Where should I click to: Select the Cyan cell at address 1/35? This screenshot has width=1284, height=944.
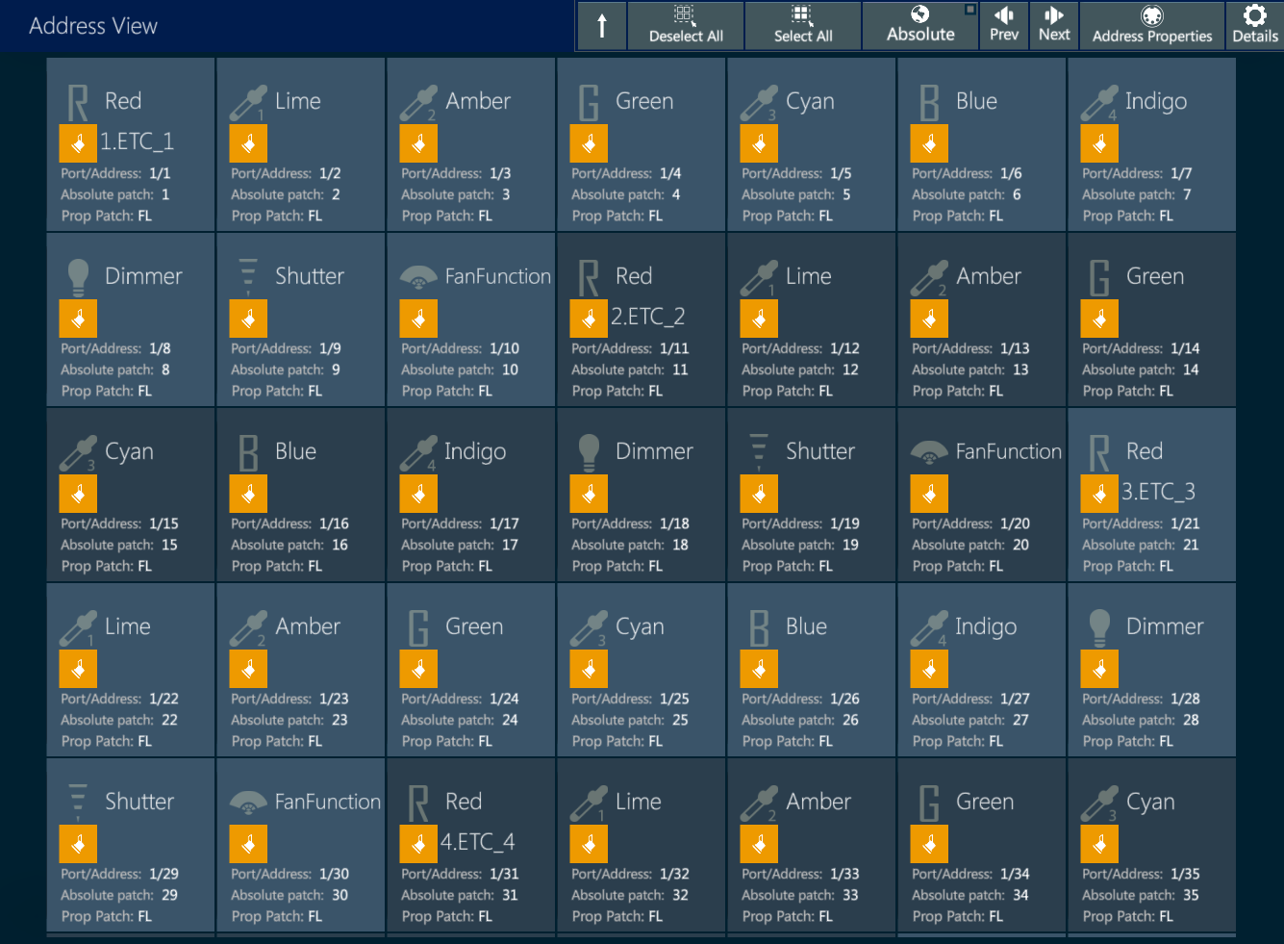point(1152,845)
